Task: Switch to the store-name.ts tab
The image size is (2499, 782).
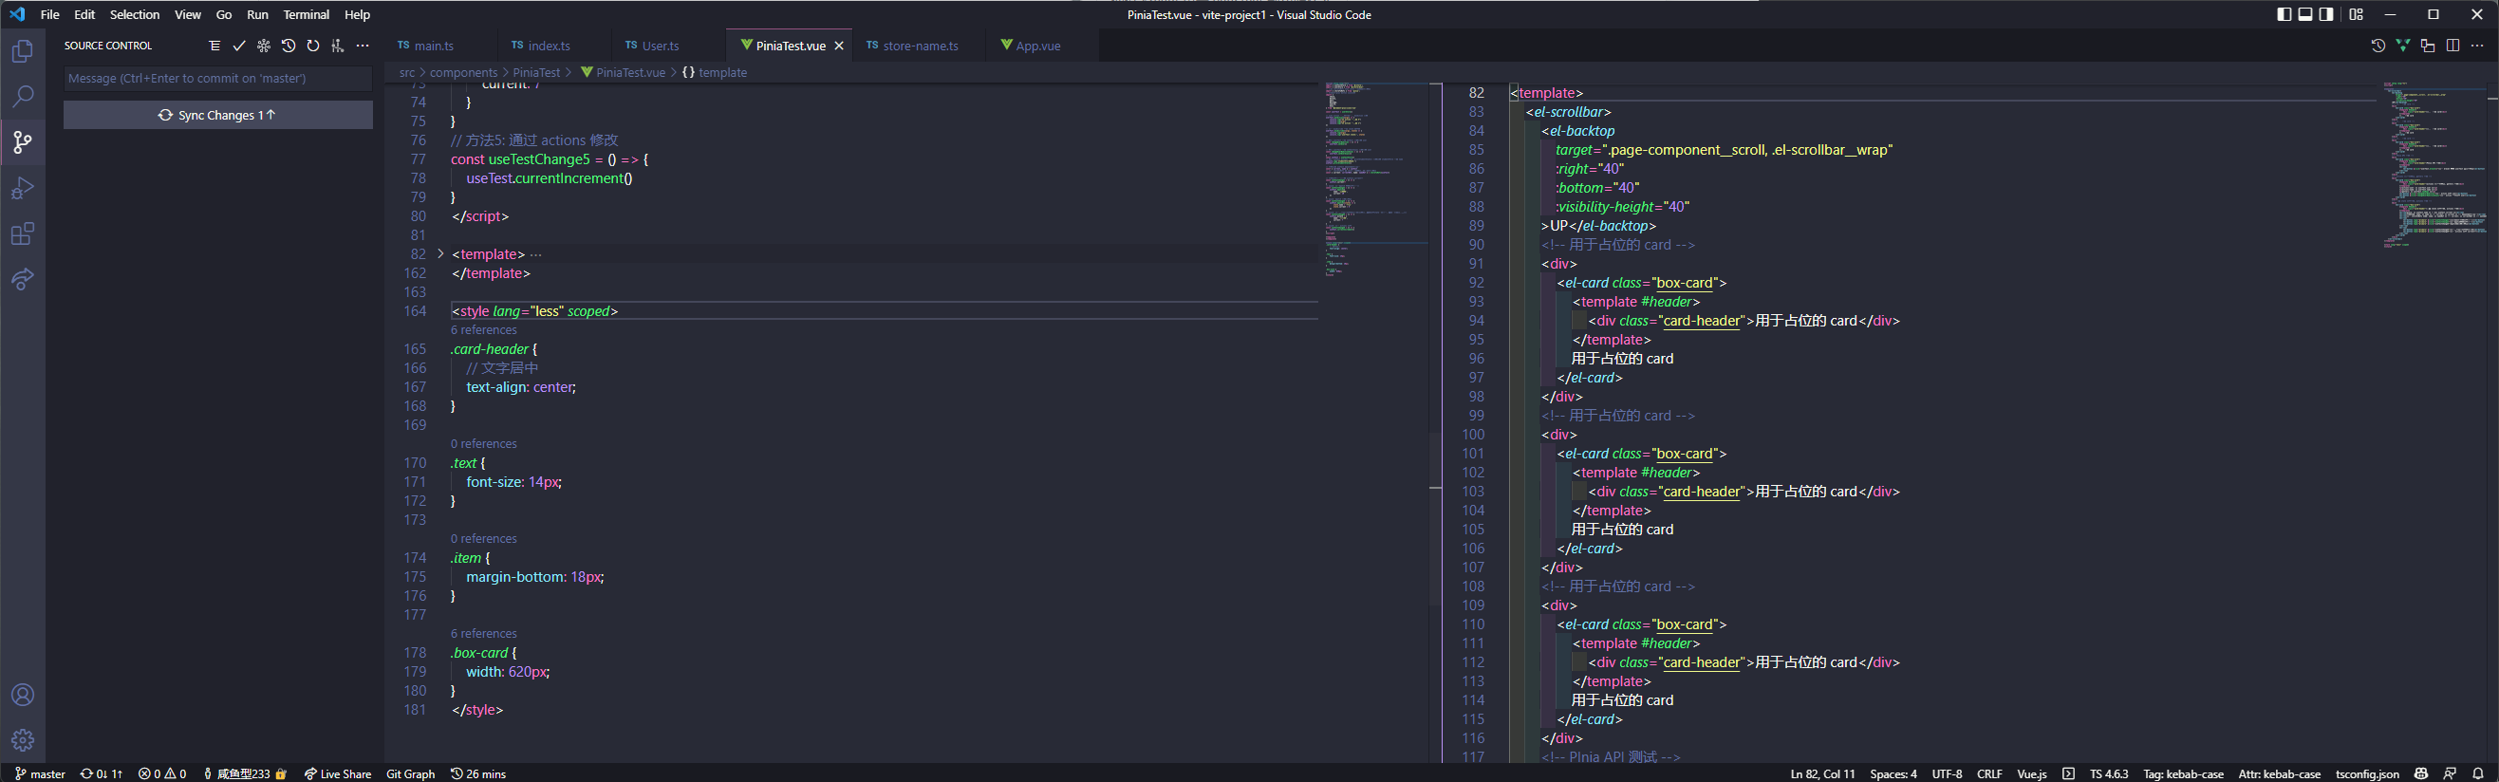Action: (x=920, y=46)
